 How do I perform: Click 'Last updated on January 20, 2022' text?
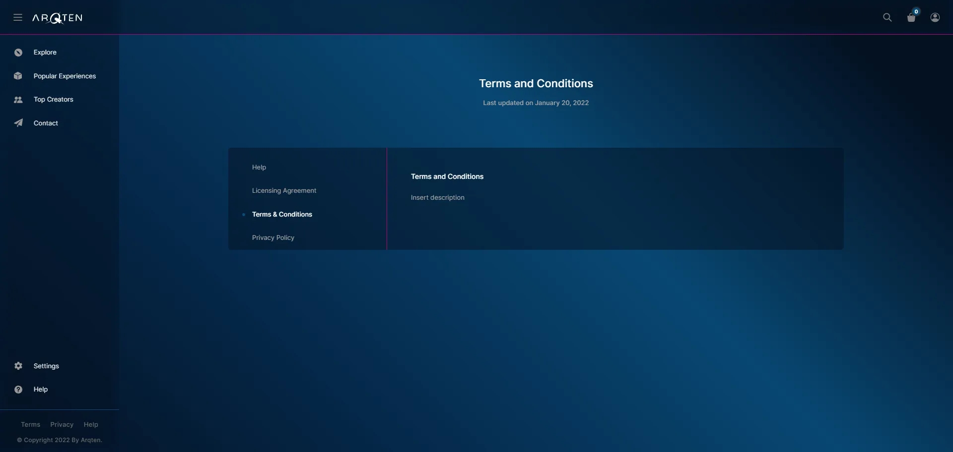coord(536,103)
